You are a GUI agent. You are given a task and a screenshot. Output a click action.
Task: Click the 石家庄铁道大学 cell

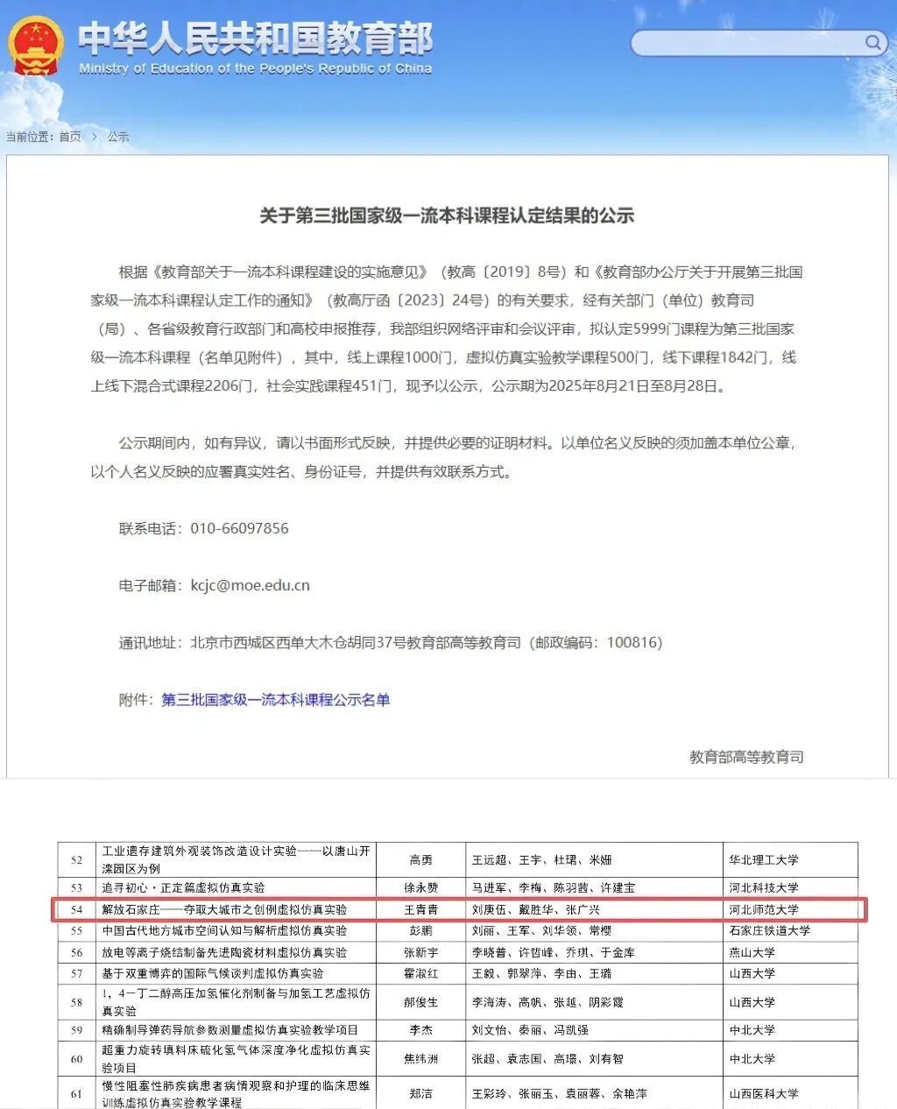pyautogui.click(x=769, y=930)
